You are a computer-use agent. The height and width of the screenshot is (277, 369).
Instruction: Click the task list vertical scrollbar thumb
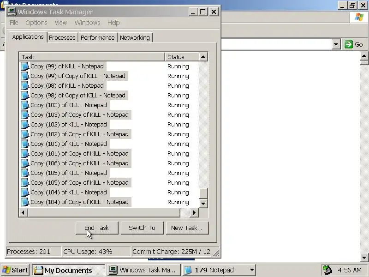[203, 193]
